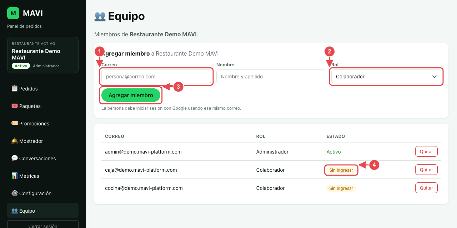Screen dimensions: 457x228
Task: Click the Cerrar sesión button
Action: [x=43, y=226]
